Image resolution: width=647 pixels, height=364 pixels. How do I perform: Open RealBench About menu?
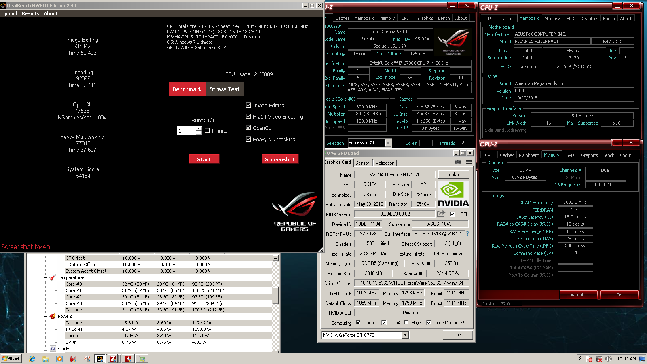[51, 13]
